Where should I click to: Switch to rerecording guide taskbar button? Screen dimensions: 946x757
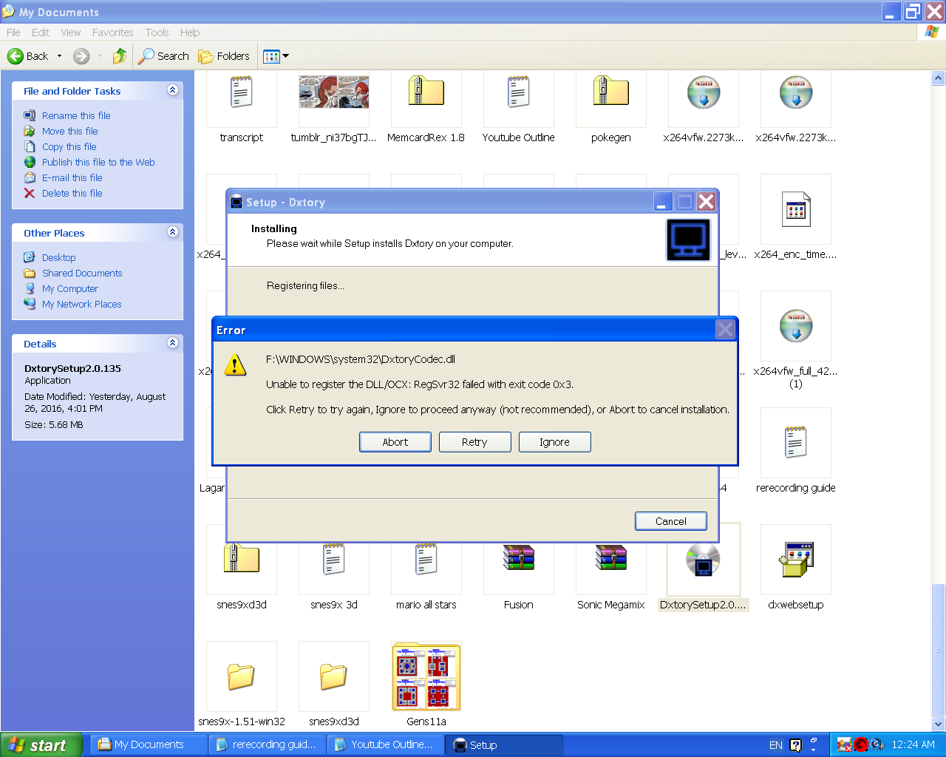pos(267,745)
